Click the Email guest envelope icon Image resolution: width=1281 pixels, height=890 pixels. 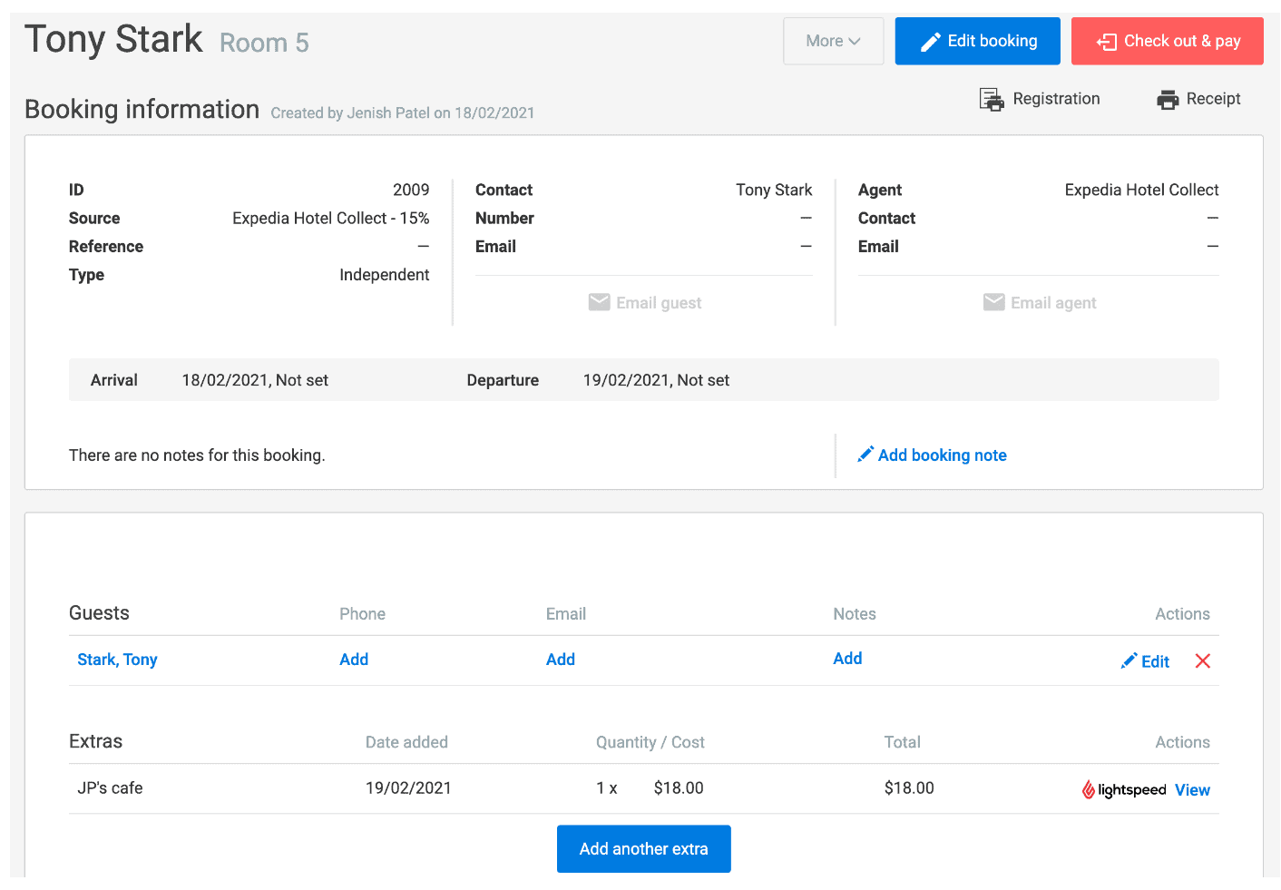[x=599, y=303]
